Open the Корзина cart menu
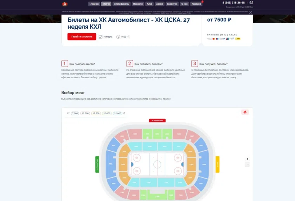This screenshot has height=201, width=295. point(196,4)
